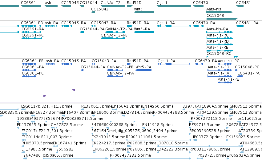262x160 pixels.
Task: Select the CG6361-RC transcript label
Action: [x=33, y=35]
